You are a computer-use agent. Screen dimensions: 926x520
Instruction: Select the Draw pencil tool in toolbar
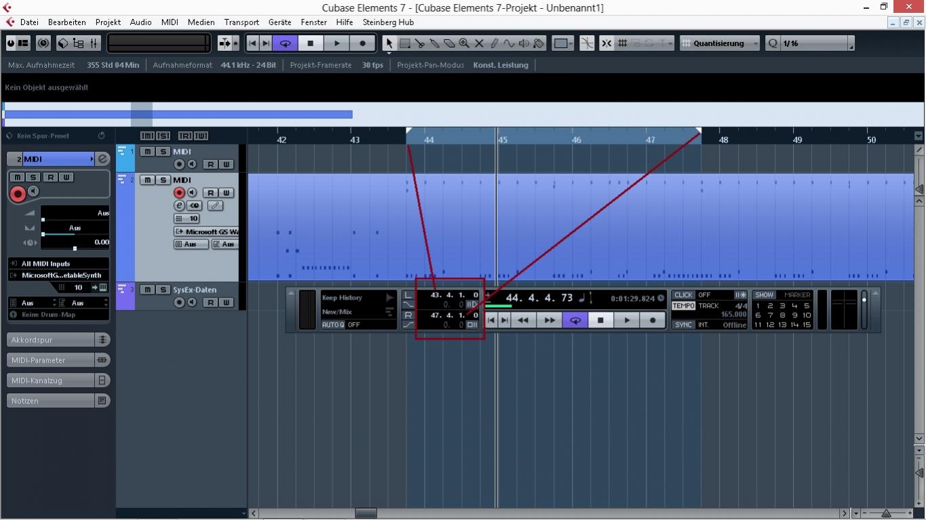click(494, 43)
